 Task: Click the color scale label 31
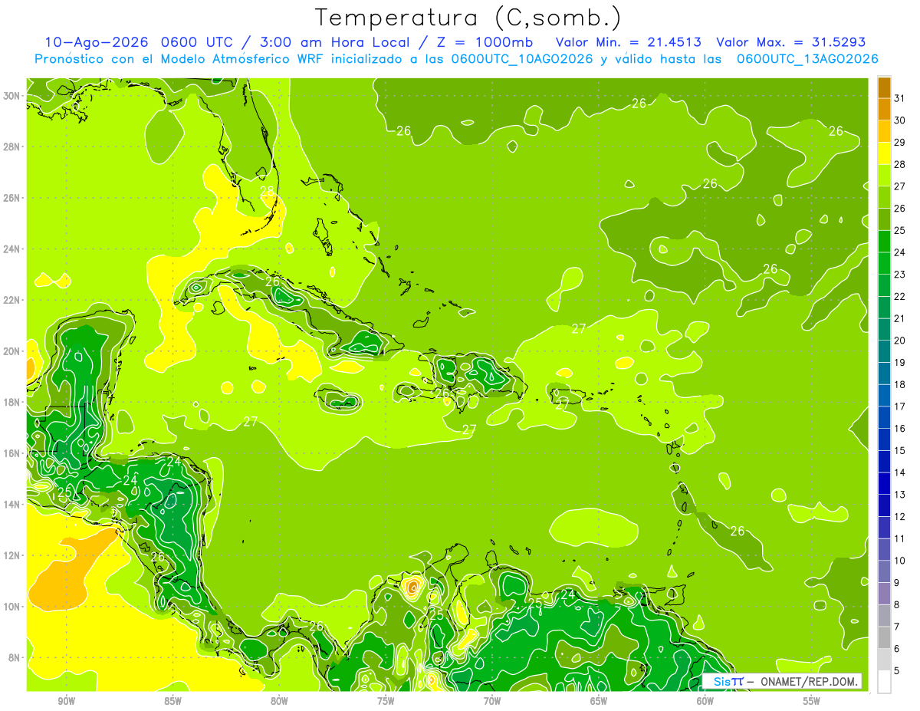pyautogui.click(x=900, y=97)
